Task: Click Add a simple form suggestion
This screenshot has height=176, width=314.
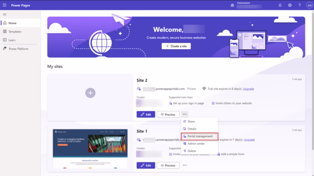Action: 231,154
